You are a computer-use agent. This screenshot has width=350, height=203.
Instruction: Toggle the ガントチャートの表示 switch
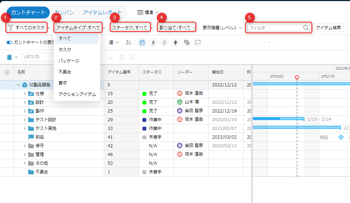9,42
